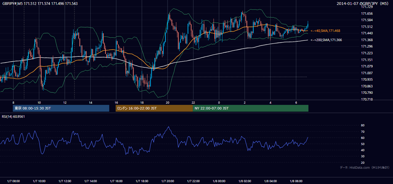Click the white 200 SMA label 171.366

326,40
